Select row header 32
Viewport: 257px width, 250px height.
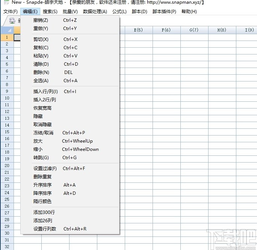7,247
